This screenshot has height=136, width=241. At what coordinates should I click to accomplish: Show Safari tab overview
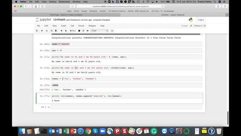click(x=225, y=6)
